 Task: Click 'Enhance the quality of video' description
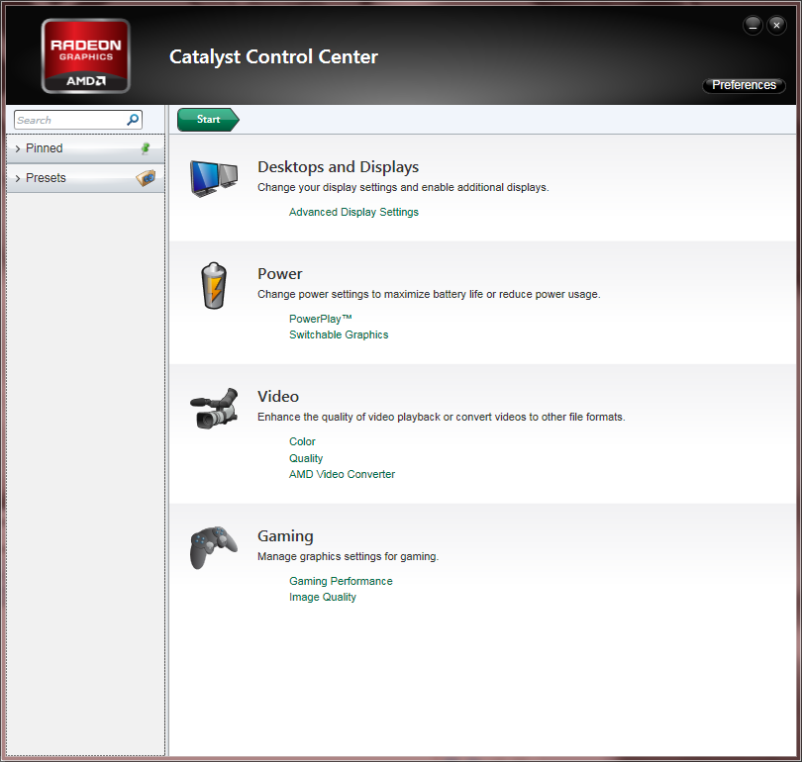[441, 417]
